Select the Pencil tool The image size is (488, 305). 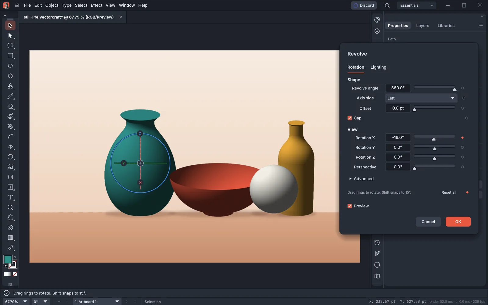click(x=10, y=96)
